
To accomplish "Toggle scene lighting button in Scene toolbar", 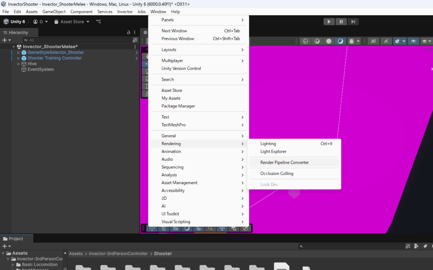I will pos(386,41).
